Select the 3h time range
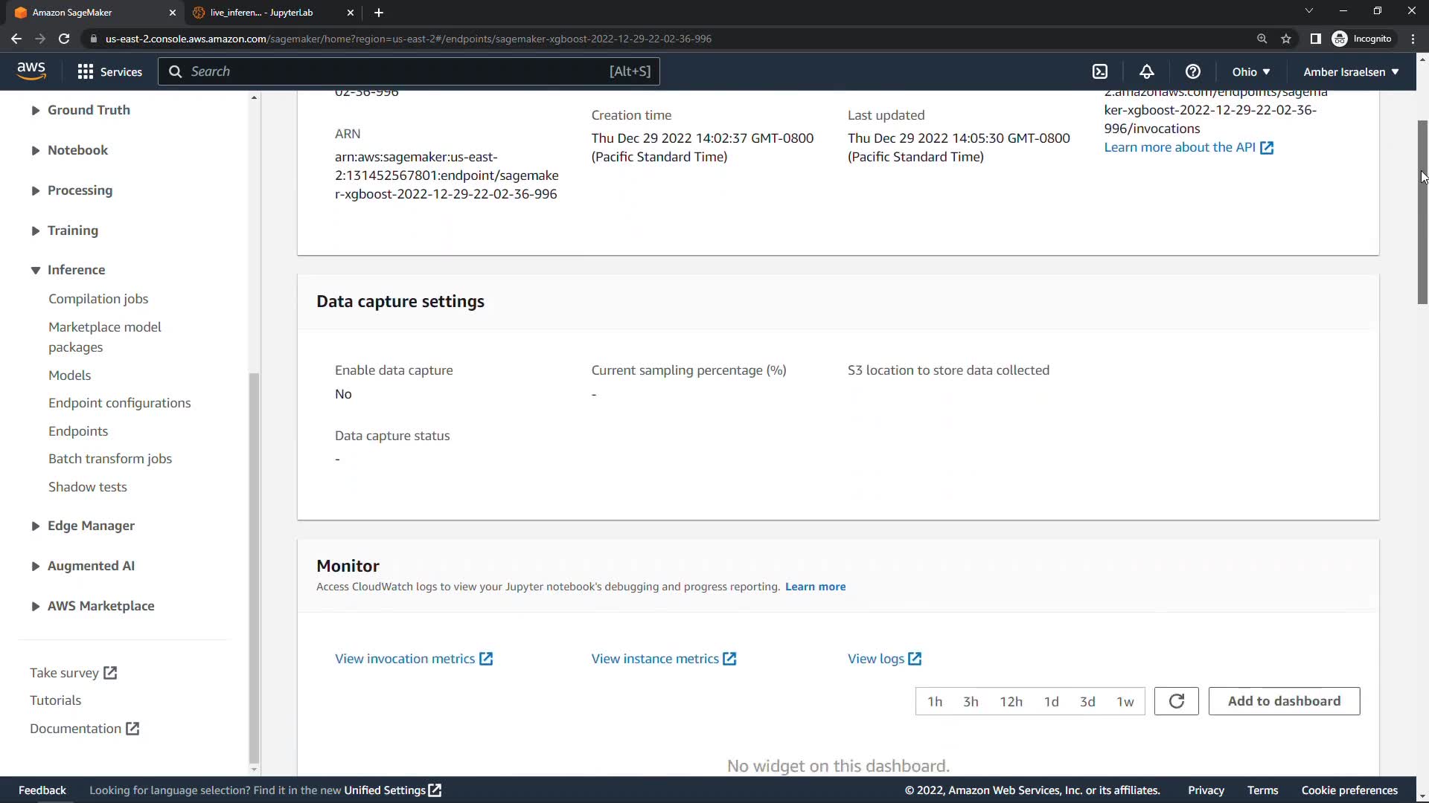The width and height of the screenshot is (1429, 803). [x=971, y=701]
